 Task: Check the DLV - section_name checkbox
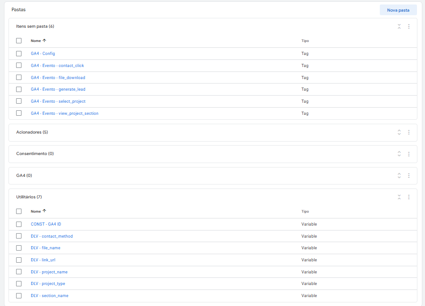coord(19,296)
